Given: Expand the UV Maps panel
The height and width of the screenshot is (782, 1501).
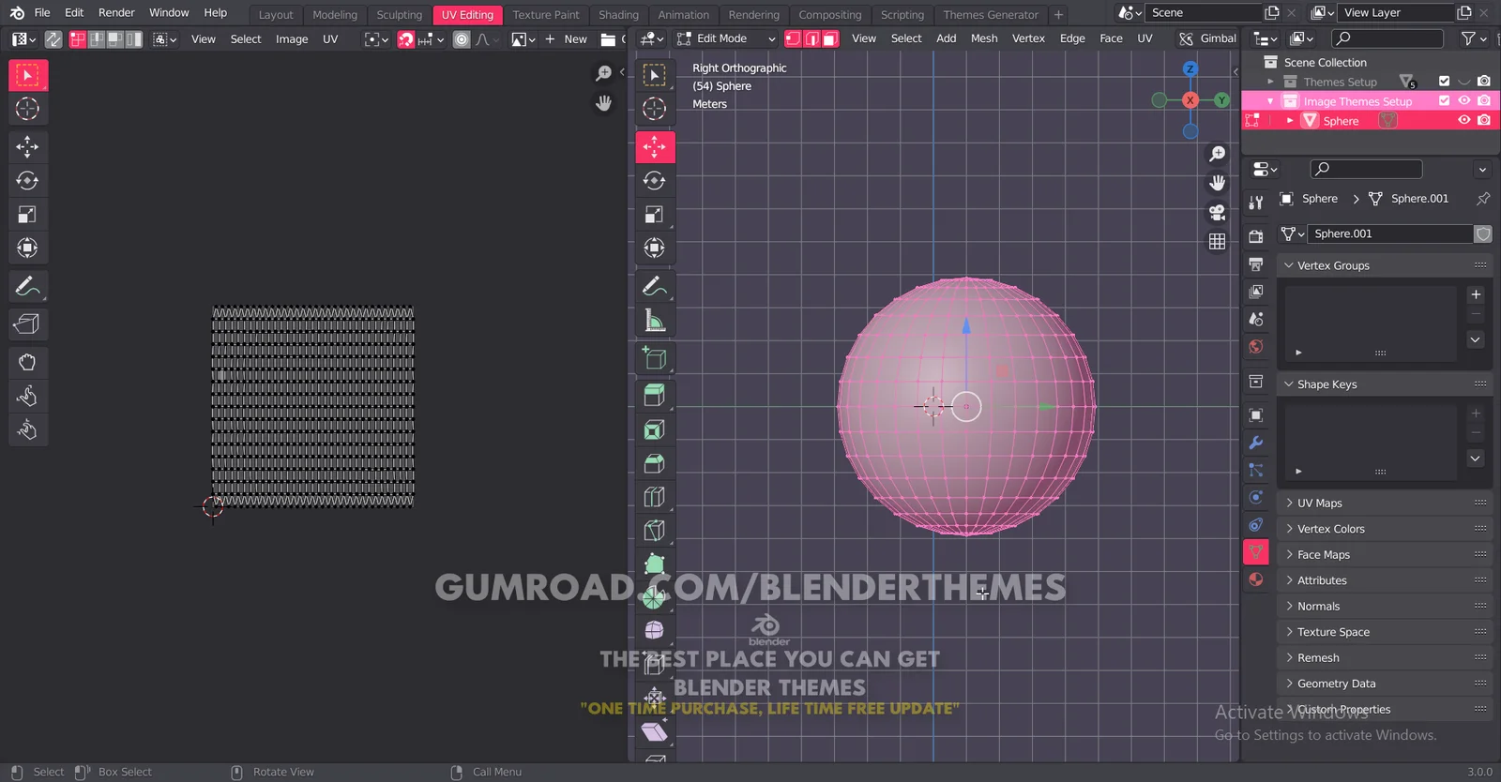Looking at the screenshot, I should click(1289, 504).
